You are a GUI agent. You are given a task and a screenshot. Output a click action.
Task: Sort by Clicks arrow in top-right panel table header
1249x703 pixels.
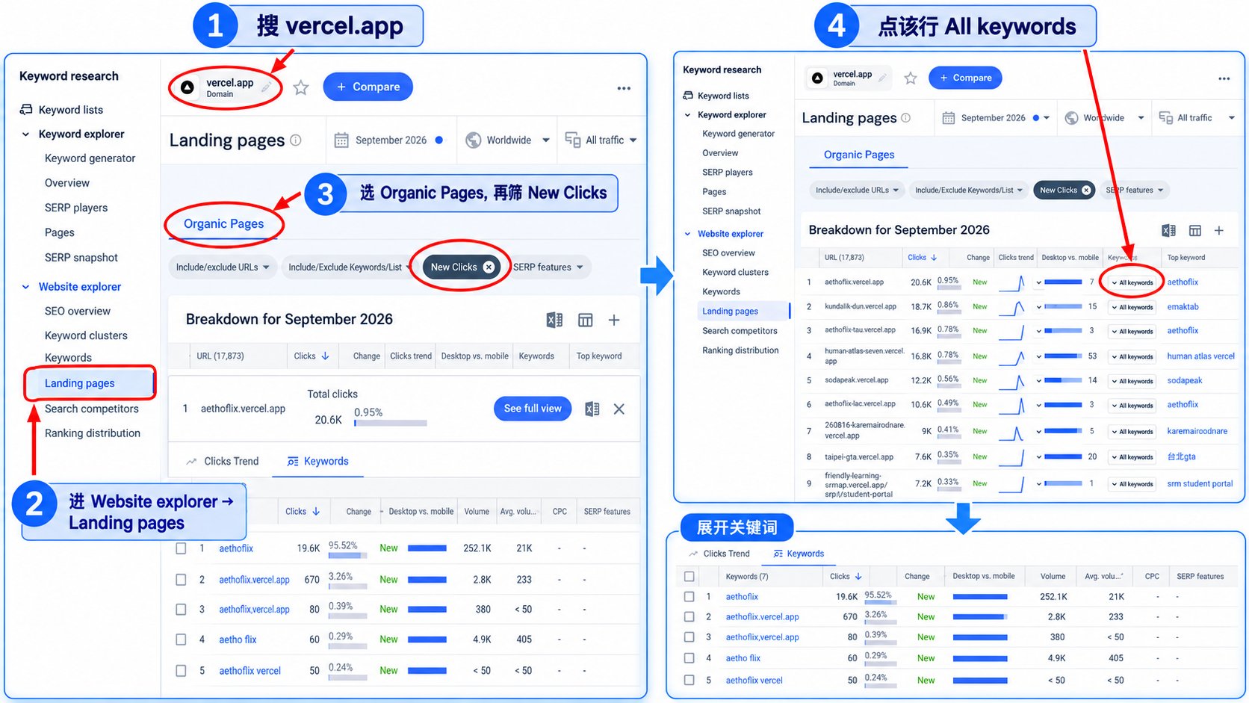click(x=934, y=257)
